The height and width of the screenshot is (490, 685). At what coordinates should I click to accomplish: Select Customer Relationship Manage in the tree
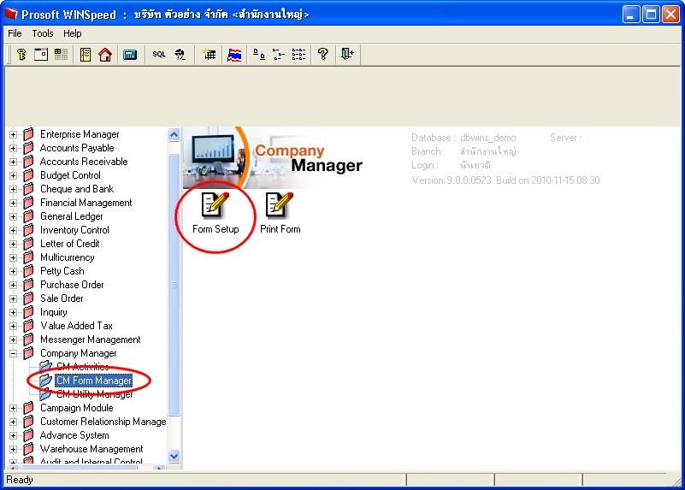click(103, 422)
